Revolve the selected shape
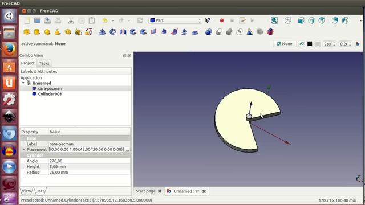 (113, 32)
